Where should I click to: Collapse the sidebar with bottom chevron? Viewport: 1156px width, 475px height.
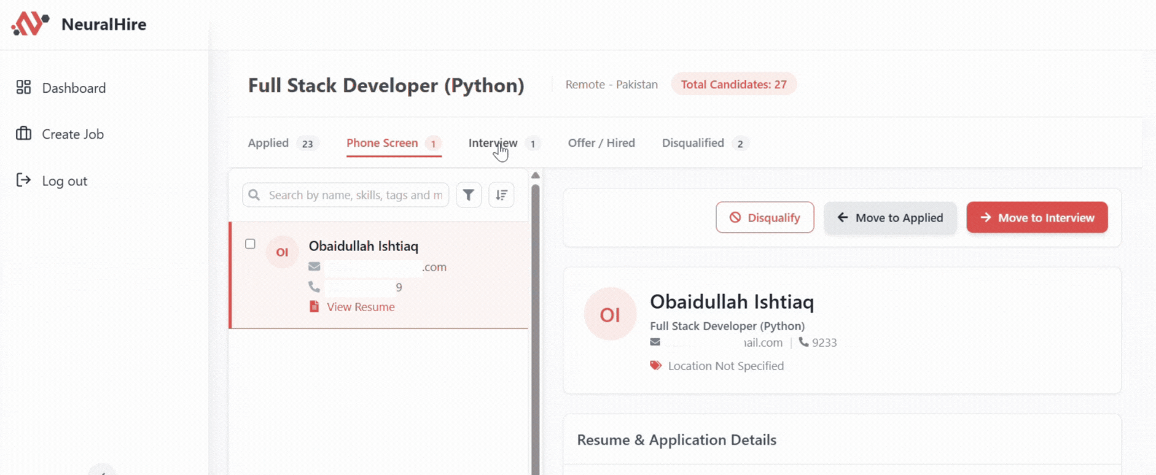coord(103,470)
